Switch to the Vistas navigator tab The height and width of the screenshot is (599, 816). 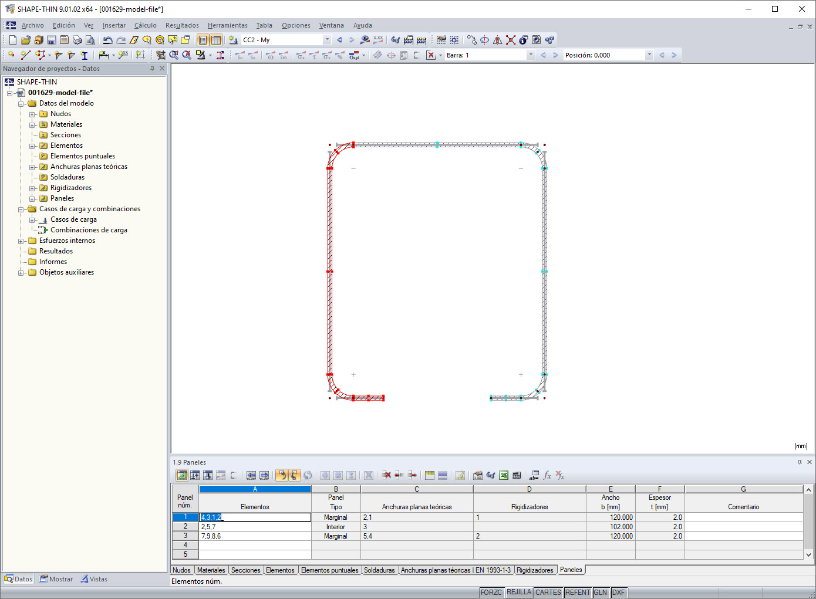click(94, 579)
